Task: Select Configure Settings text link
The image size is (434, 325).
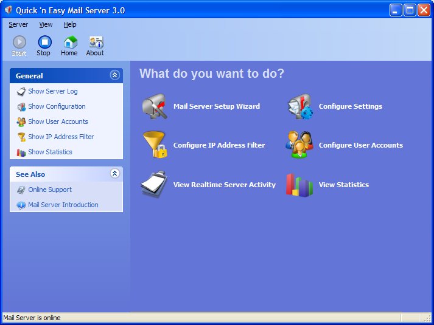Action: coord(351,106)
